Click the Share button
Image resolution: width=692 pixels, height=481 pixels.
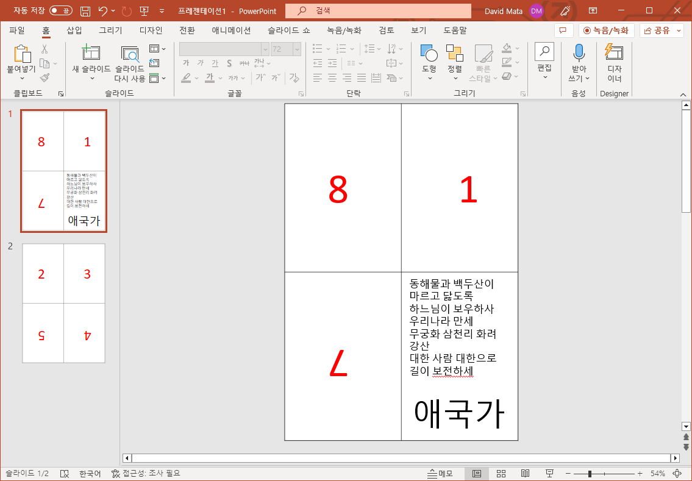point(657,30)
